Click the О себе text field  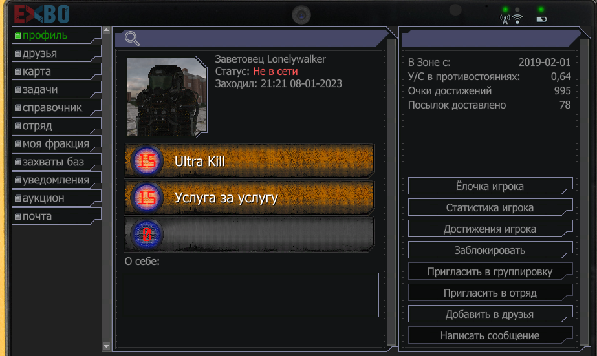(x=250, y=295)
